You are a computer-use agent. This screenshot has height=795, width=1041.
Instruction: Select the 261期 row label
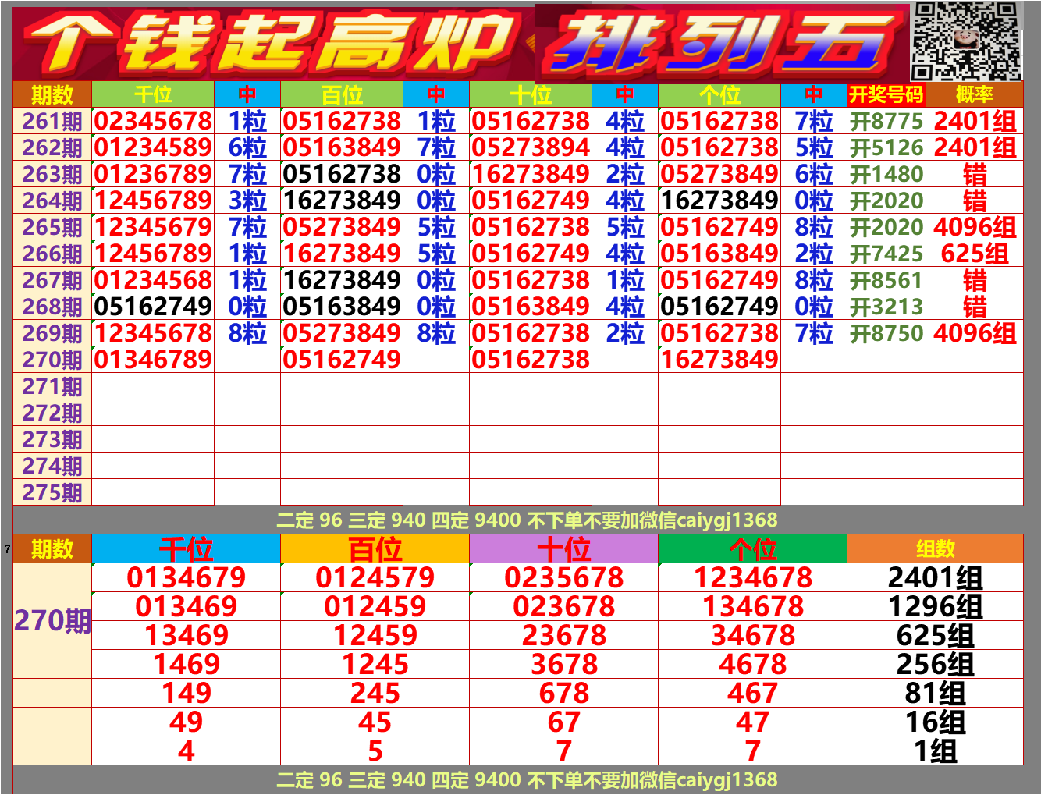pos(52,122)
